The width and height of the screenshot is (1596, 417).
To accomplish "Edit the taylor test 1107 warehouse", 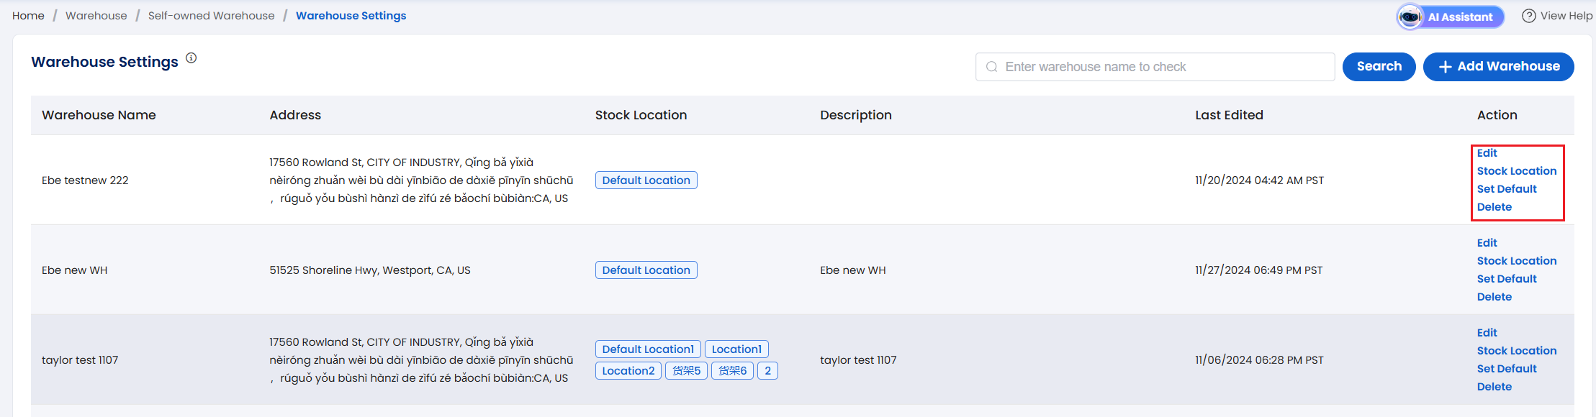I will 1487,333.
